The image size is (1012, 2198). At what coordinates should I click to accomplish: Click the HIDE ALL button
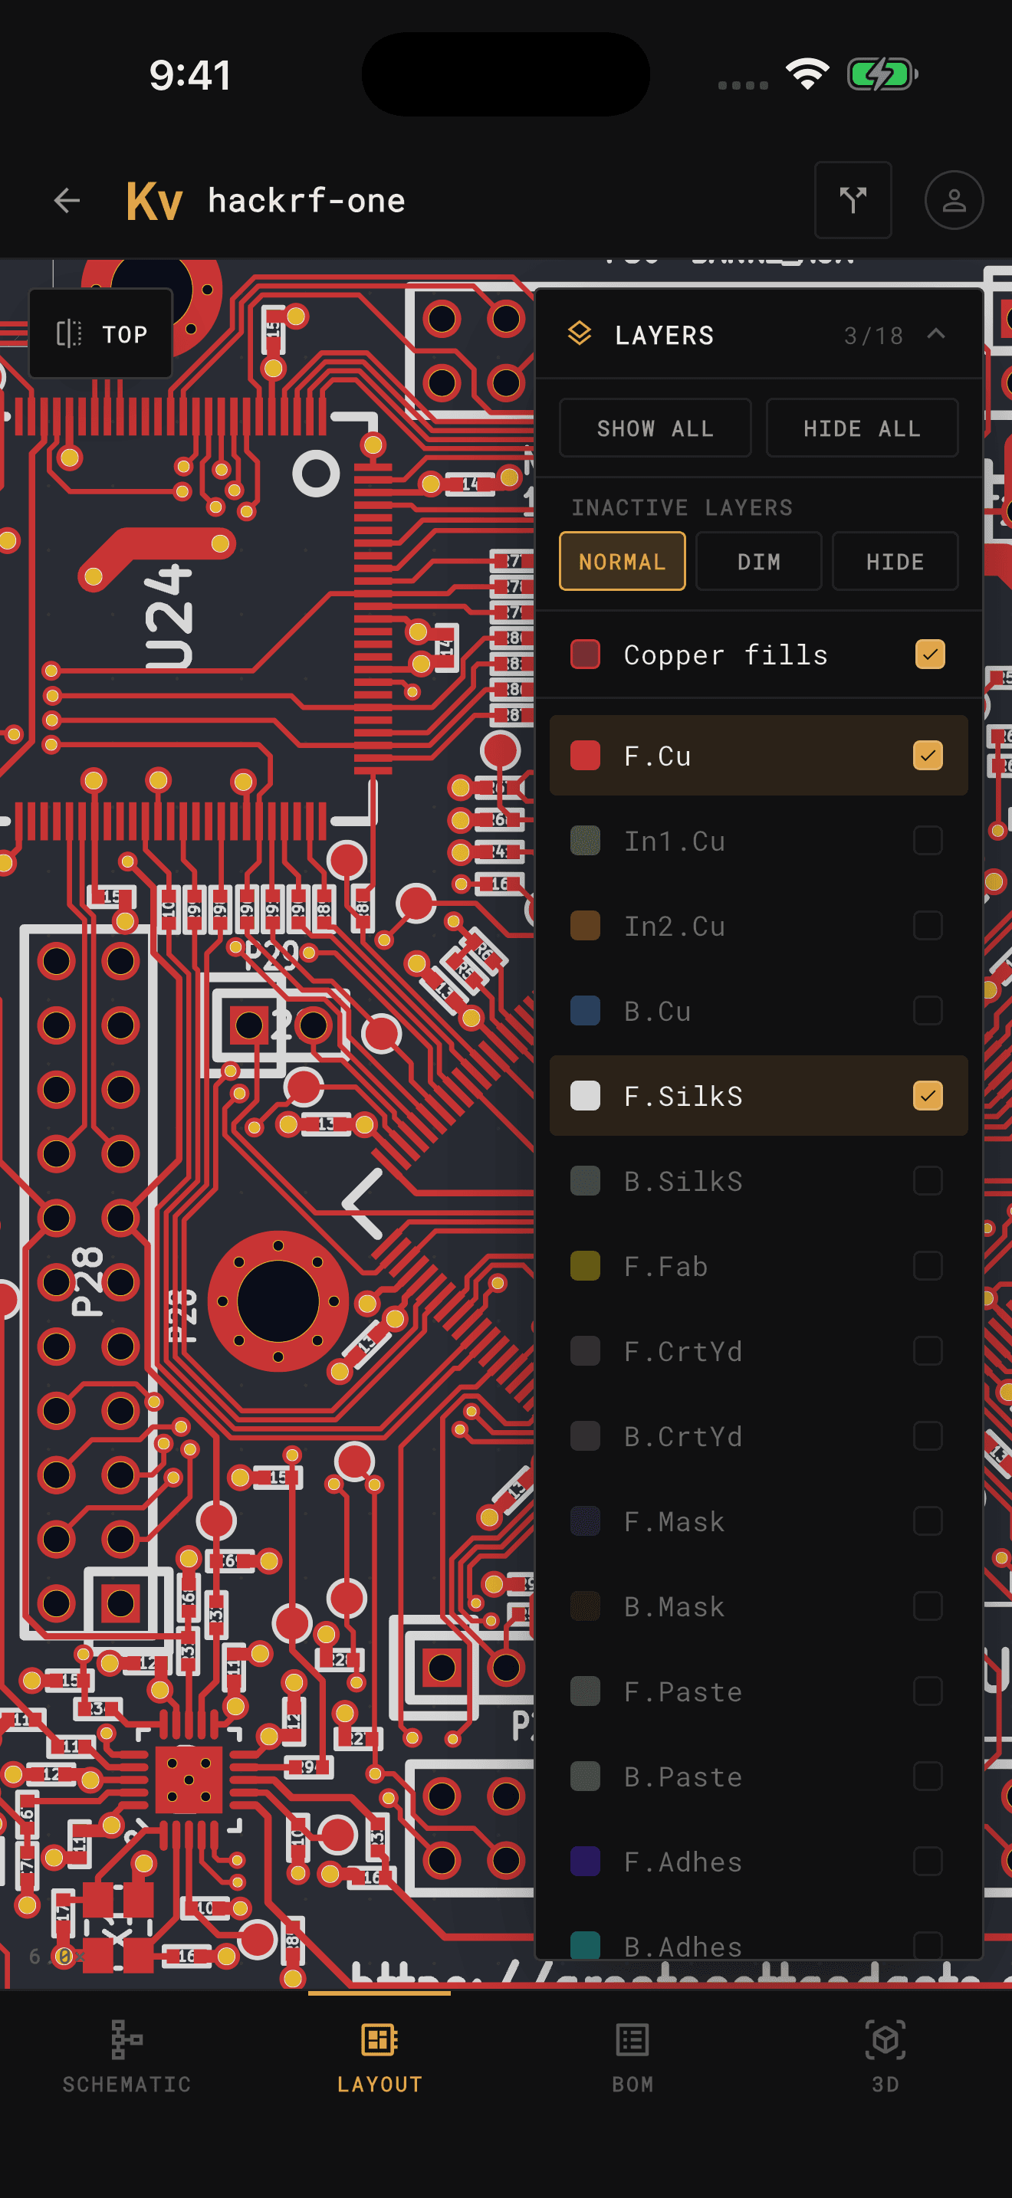pos(862,428)
